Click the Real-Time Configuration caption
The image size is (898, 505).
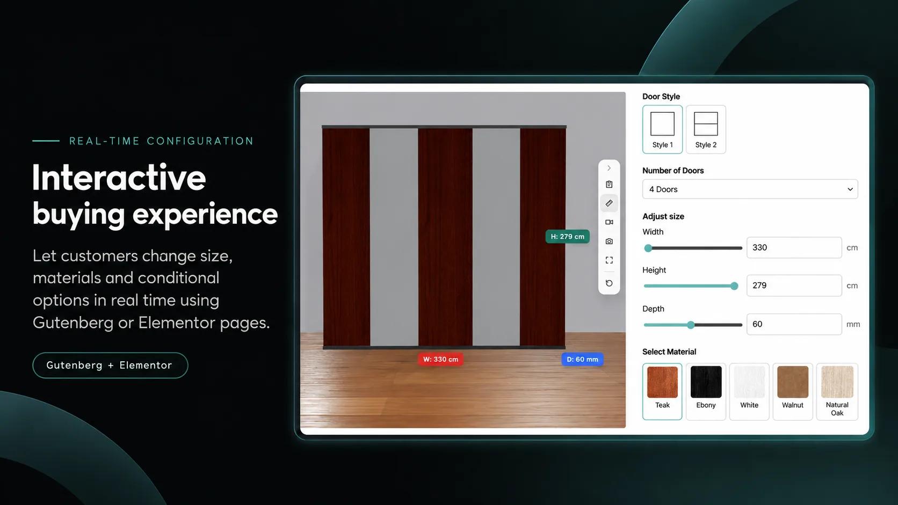point(161,141)
